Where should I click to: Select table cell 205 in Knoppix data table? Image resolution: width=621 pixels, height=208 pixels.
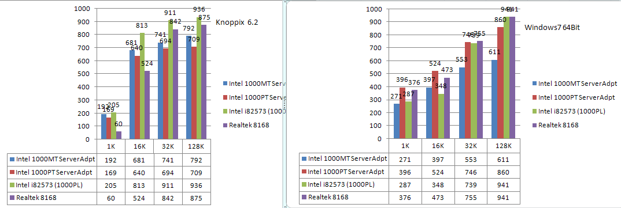pyautogui.click(x=110, y=185)
